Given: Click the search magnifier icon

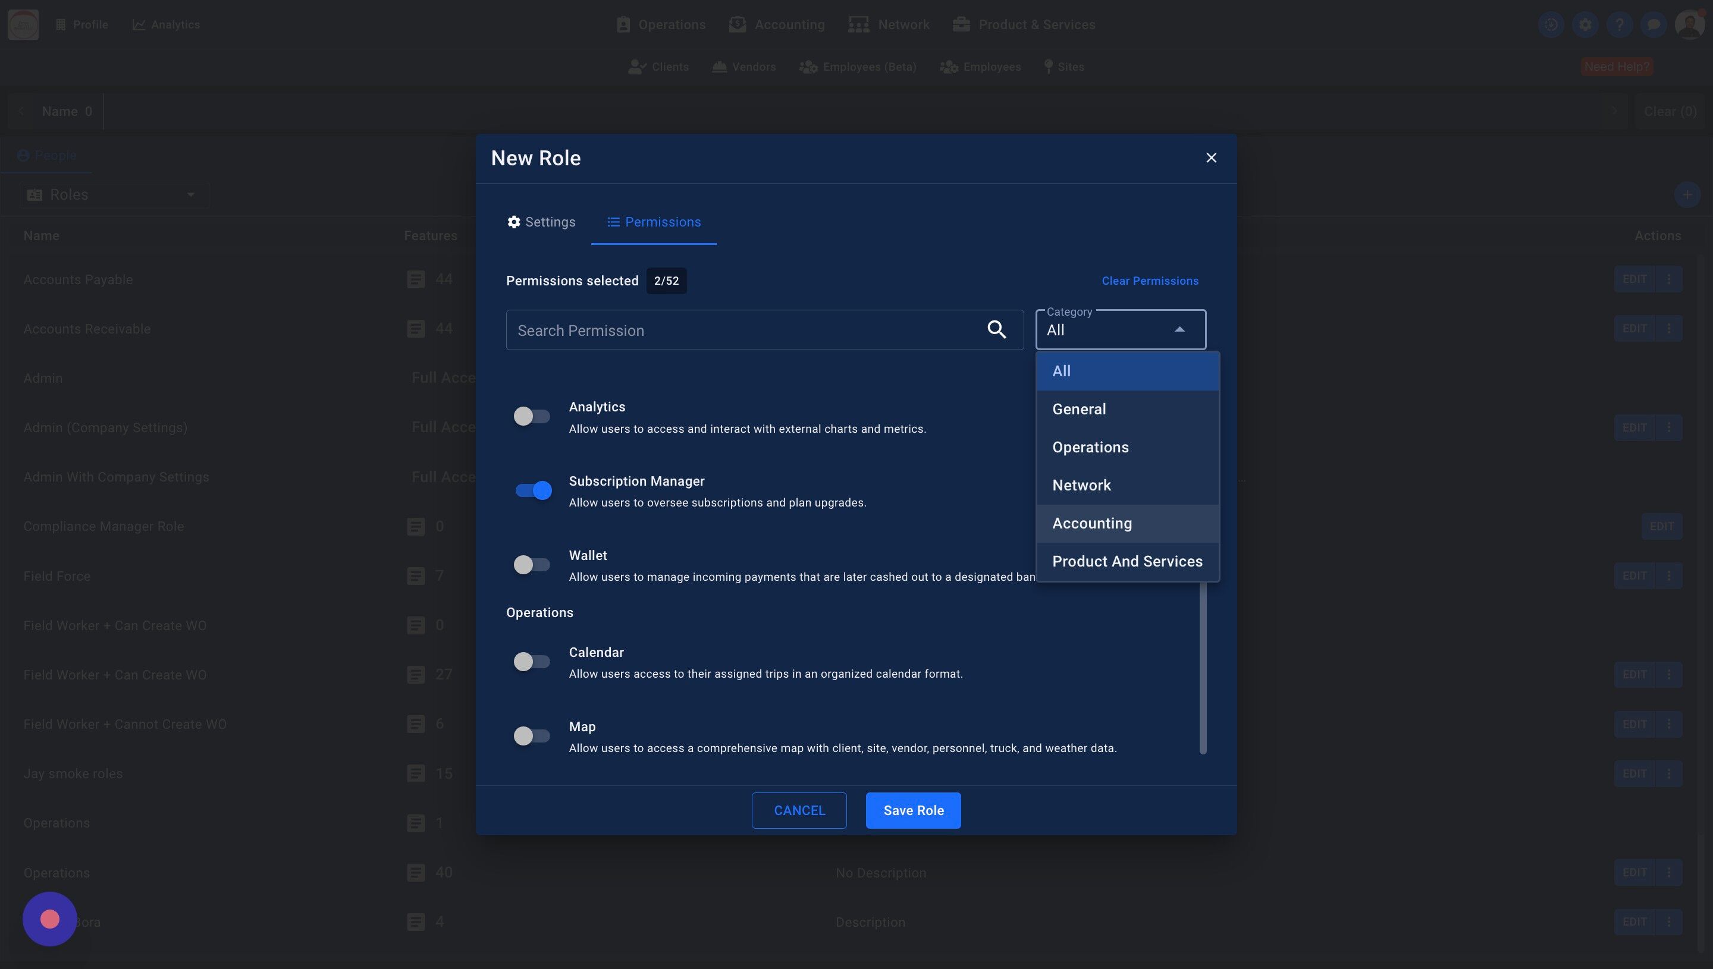Looking at the screenshot, I should point(996,329).
